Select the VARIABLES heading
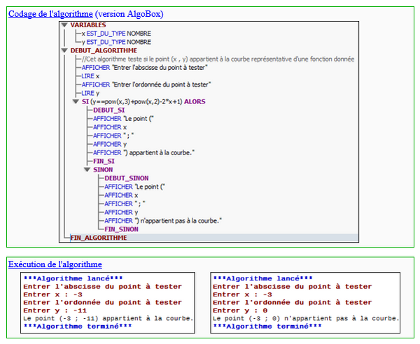 coord(88,25)
